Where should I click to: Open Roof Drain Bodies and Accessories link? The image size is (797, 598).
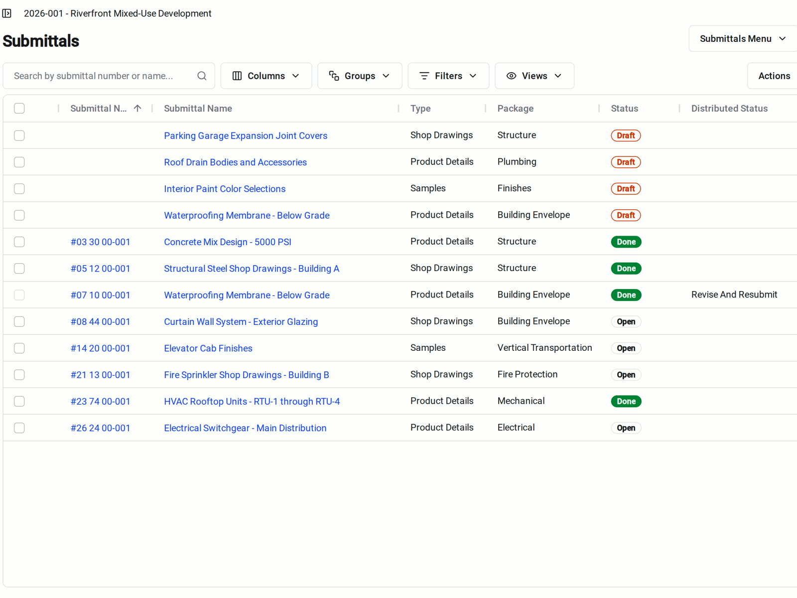235,162
